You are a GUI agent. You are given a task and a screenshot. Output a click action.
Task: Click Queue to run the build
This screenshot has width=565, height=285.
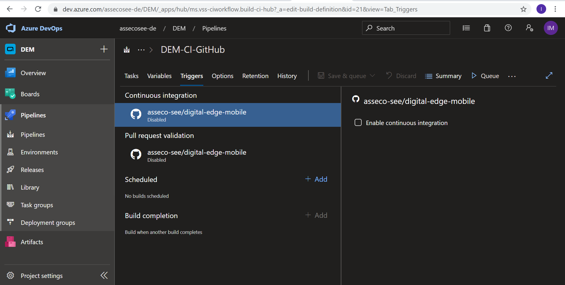click(x=485, y=76)
